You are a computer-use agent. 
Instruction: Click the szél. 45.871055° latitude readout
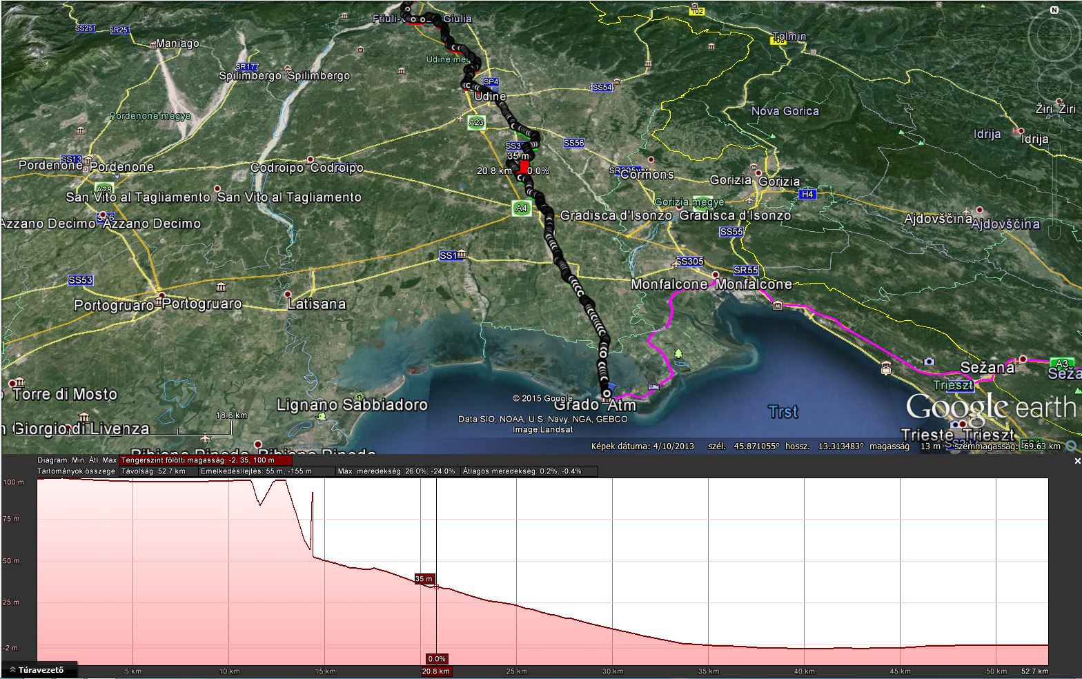point(744,446)
